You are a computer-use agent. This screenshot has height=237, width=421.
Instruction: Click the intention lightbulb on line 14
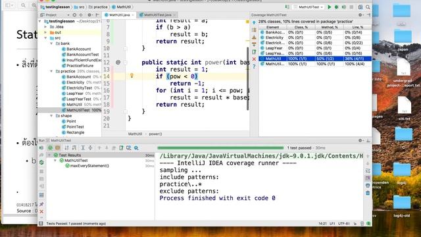(132, 76)
